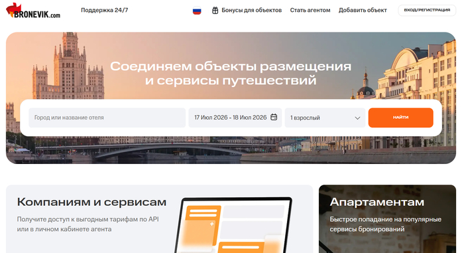The height and width of the screenshot is (253, 464).
Task: Click the Поддержка 24/7 link
Action: (105, 10)
